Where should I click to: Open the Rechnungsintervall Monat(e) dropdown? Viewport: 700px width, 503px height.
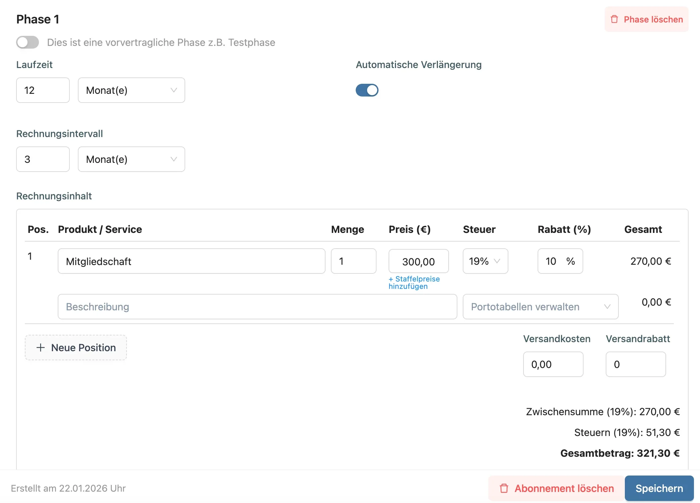tap(131, 159)
